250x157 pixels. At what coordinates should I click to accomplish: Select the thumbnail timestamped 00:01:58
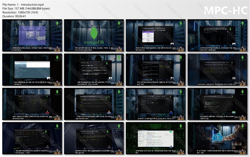[32, 70]
